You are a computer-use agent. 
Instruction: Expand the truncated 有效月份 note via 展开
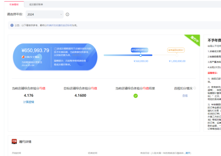[x=188, y=153]
